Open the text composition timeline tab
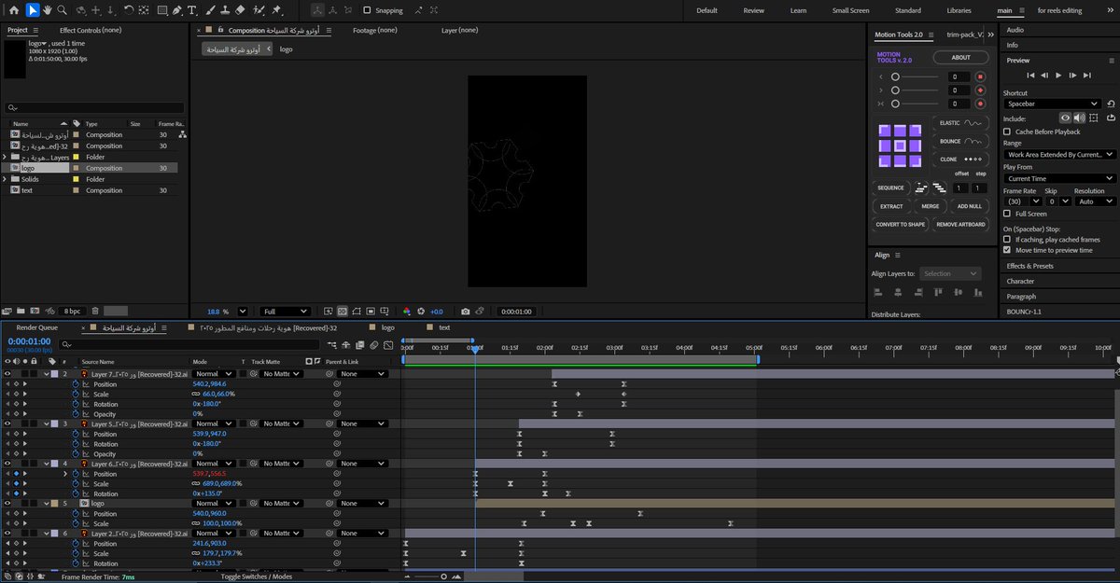 coord(444,327)
